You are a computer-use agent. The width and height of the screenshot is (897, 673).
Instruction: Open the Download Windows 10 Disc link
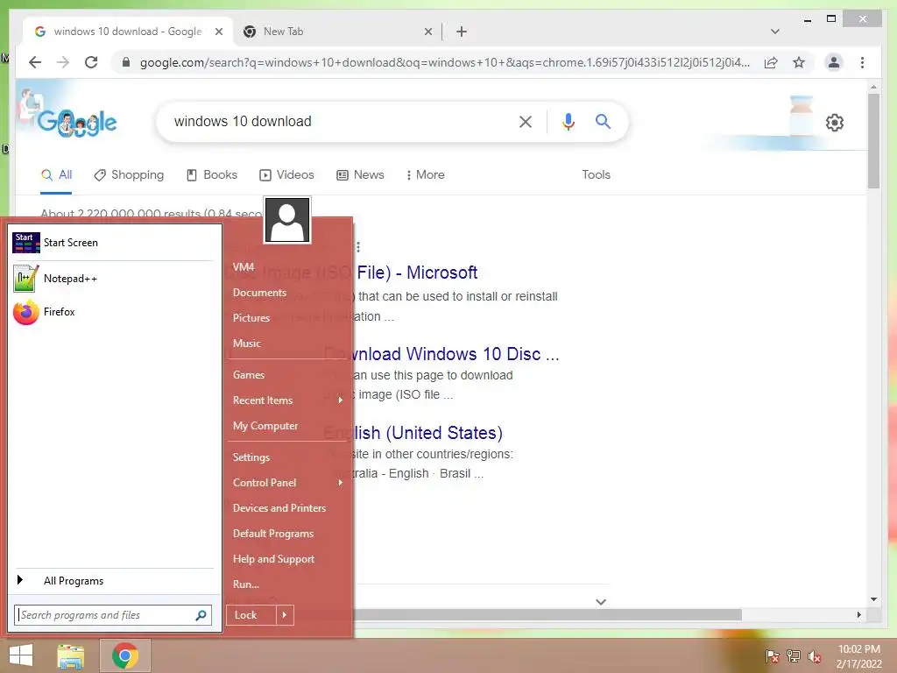(455, 354)
